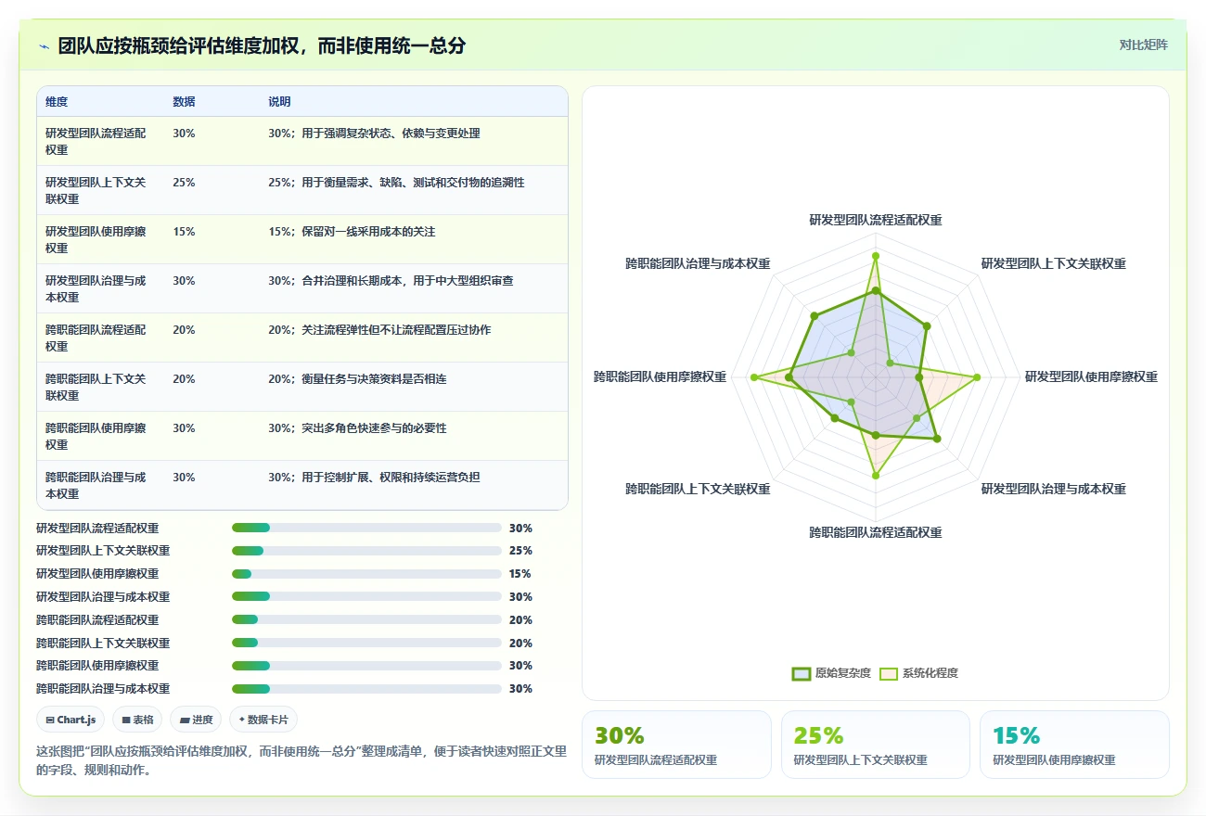
Task: Click progress bar for 跨职能团队上下文关联权重
Action: [366, 643]
